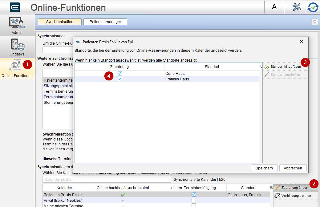The height and width of the screenshot is (207, 320).
Task: Open the font size 'A' setting
Action: (x=274, y=7)
